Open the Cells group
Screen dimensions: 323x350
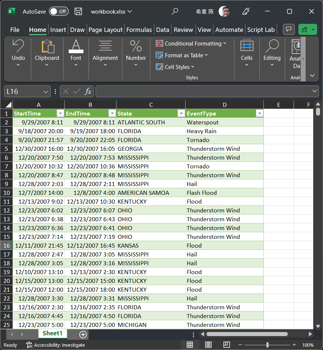coord(247,53)
